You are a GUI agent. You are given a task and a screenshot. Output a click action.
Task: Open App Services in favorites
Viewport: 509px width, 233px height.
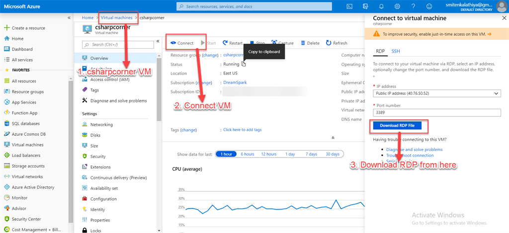pos(24,102)
